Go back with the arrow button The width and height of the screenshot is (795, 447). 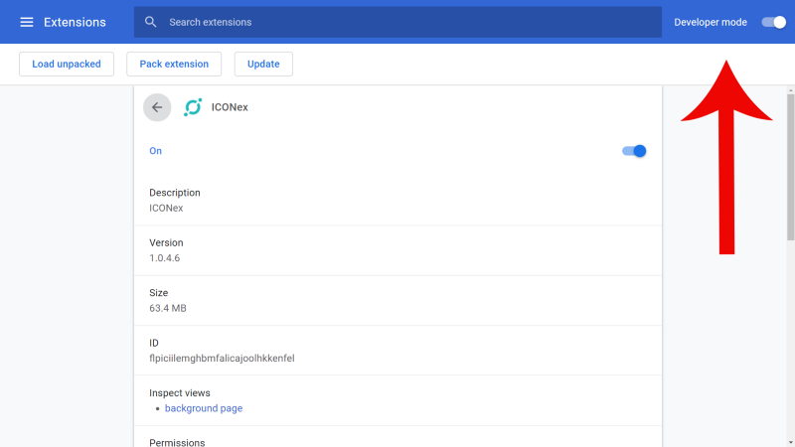pyautogui.click(x=157, y=107)
